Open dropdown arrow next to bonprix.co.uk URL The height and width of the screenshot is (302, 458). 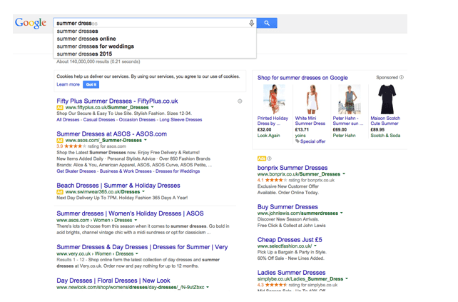344,174
